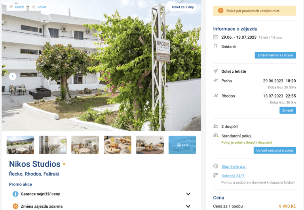Select the breakfast plate thumbnail
304x210 pixels.
(118, 145)
